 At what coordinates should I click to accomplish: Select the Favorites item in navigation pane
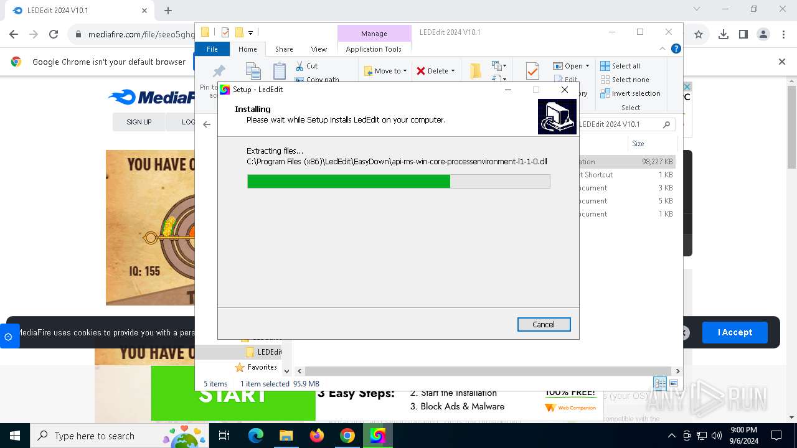pos(256,367)
